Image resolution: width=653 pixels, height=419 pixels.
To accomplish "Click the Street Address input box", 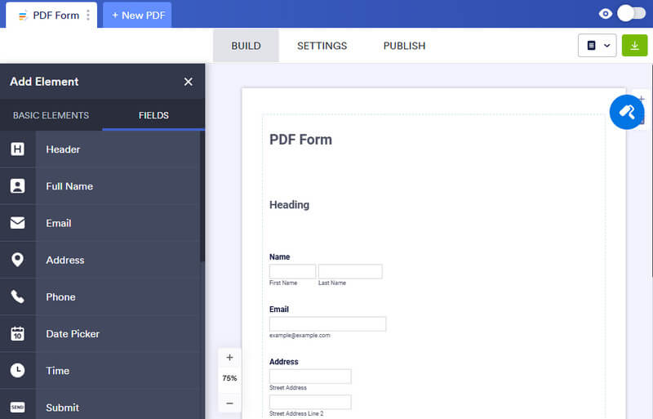I will [310, 377].
